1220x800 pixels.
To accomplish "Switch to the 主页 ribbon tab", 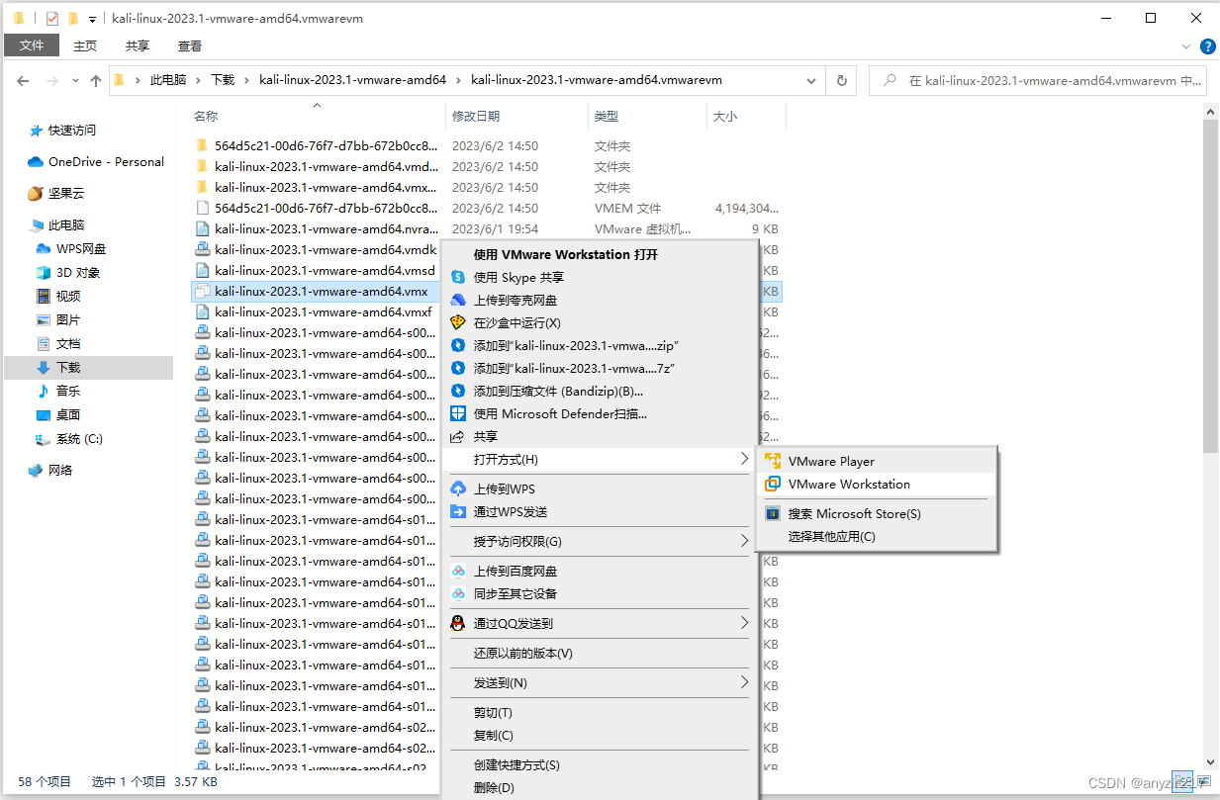I will [x=86, y=45].
